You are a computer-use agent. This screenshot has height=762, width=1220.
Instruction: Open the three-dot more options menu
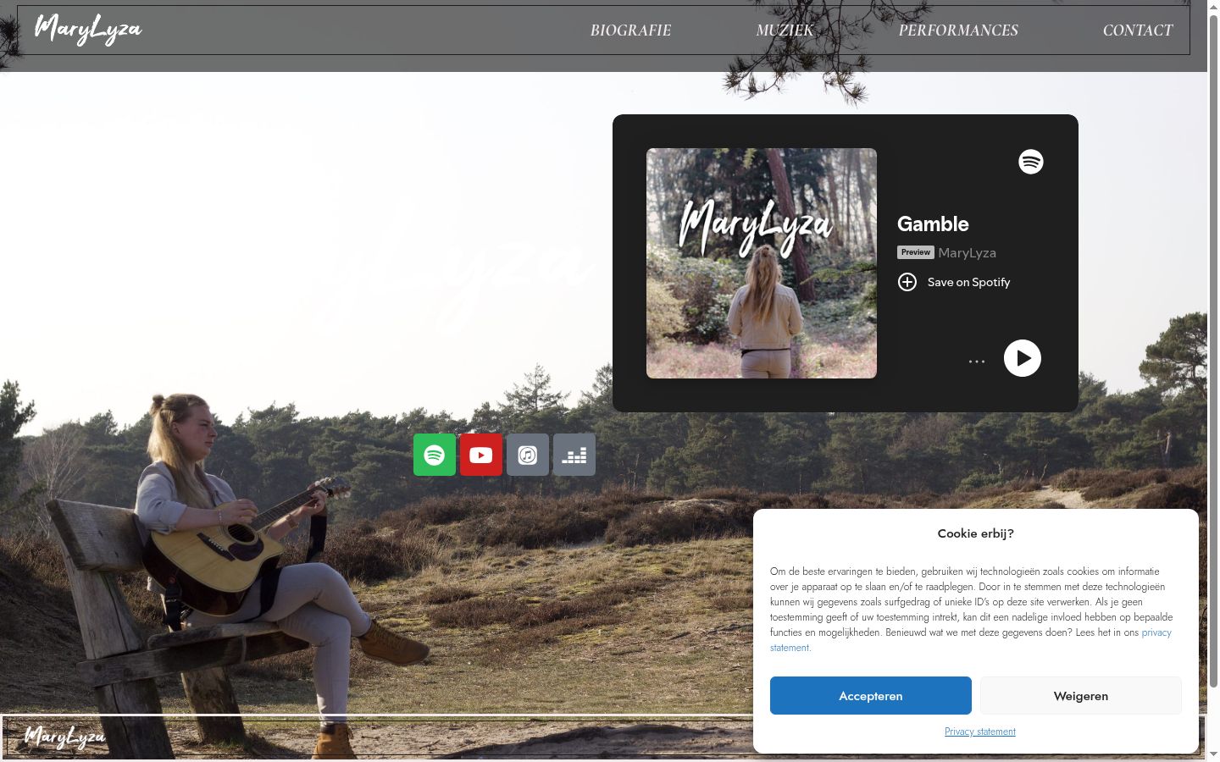click(977, 362)
